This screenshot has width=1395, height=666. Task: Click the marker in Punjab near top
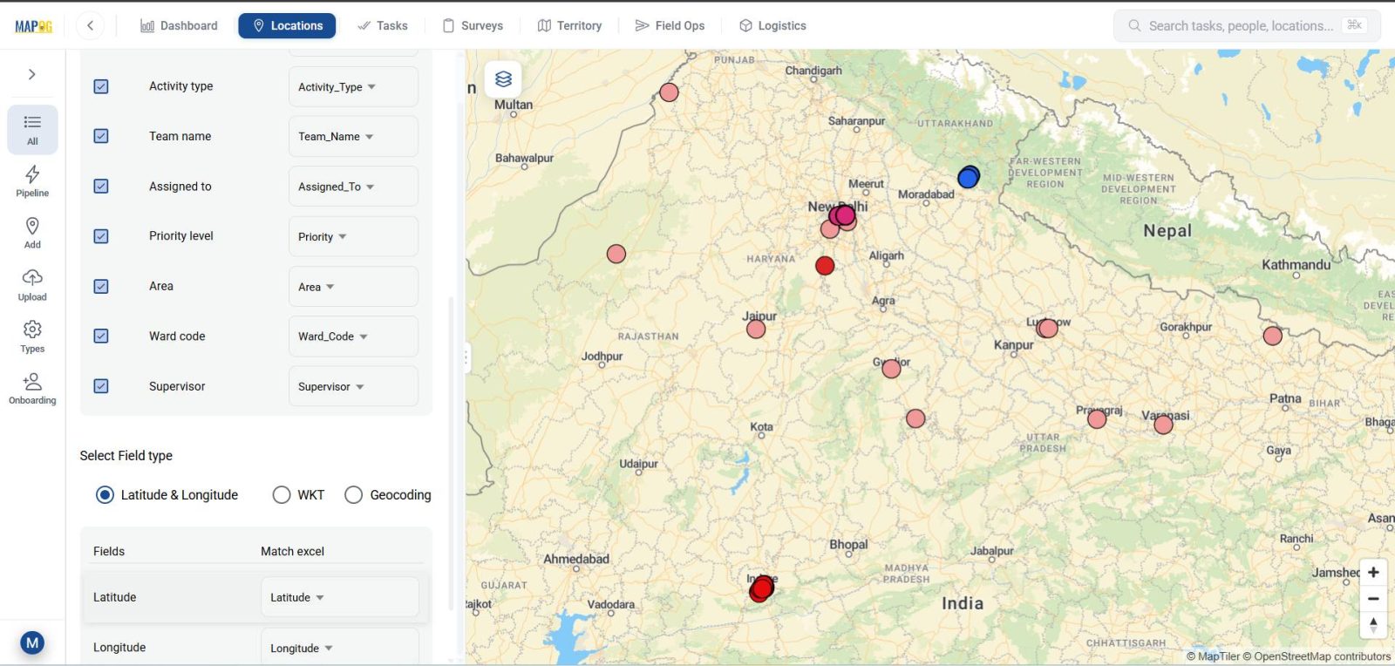(x=669, y=92)
